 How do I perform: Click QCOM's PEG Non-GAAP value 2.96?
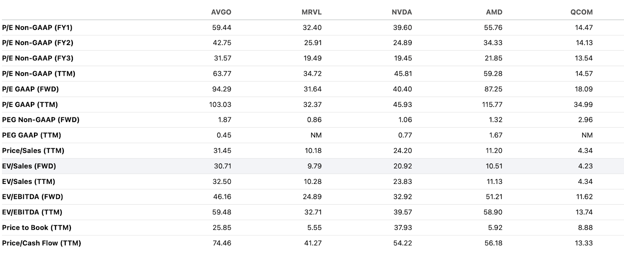point(585,120)
